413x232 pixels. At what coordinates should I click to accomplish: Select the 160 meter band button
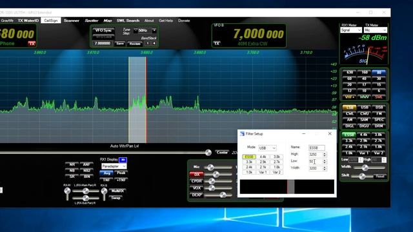click(x=364, y=72)
